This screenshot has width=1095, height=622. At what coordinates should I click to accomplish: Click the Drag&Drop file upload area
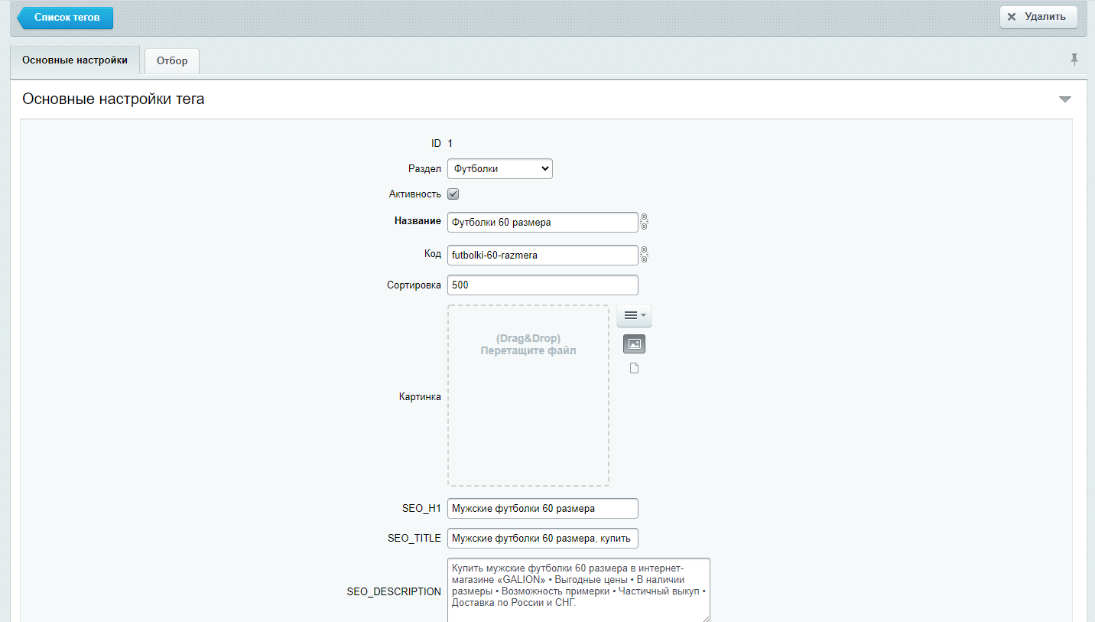coord(528,396)
